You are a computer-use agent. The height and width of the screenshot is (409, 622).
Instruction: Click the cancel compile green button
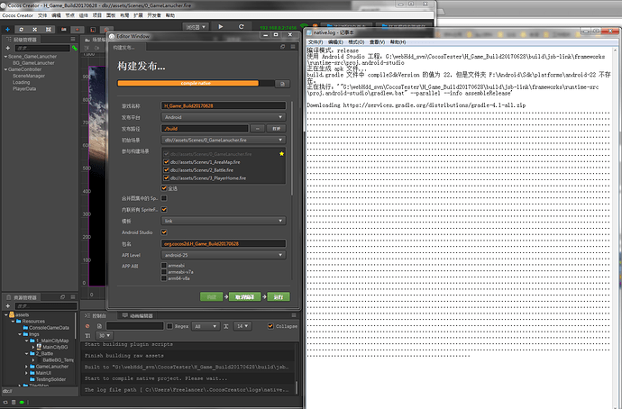[x=245, y=297]
